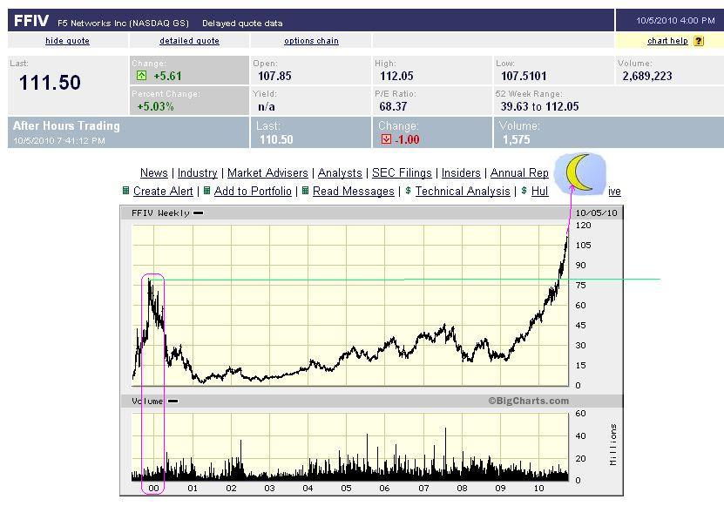
Task: Click the after hours volume 1,575
Action: pyautogui.click(x=517, y=139)
